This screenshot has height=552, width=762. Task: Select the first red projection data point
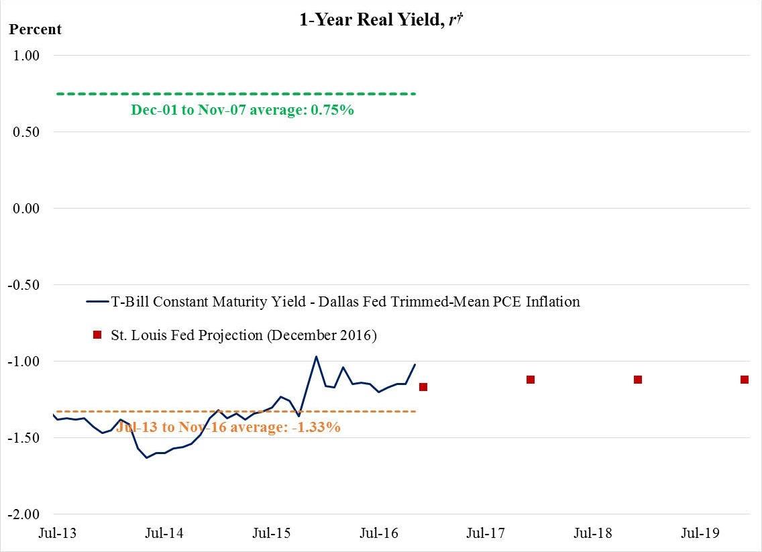tap(423, 387)
